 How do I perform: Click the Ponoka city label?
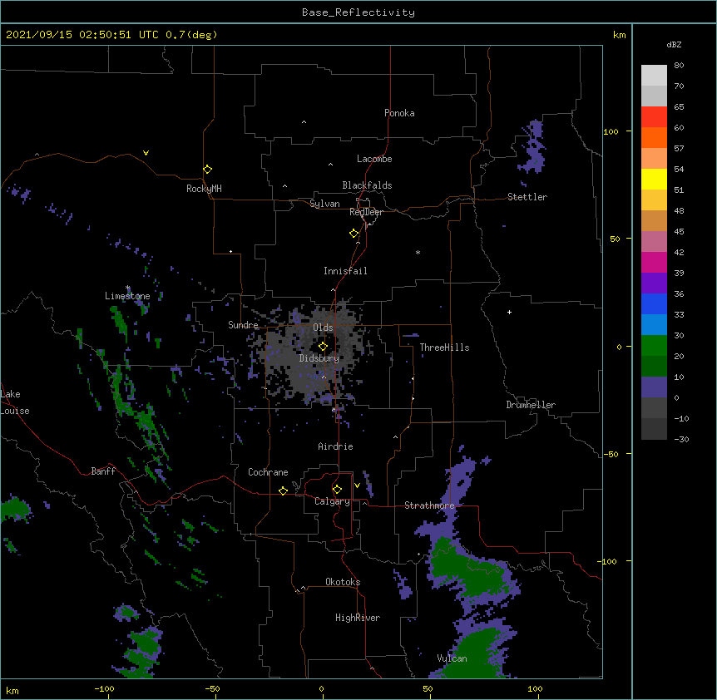(399, 113)
